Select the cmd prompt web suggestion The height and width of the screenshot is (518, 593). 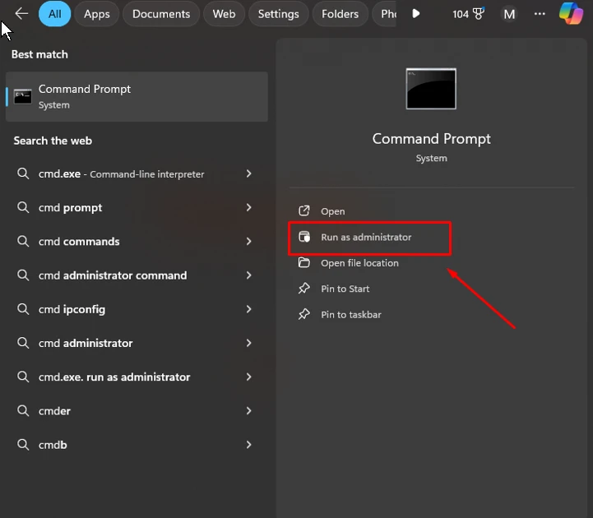(137, 207)
